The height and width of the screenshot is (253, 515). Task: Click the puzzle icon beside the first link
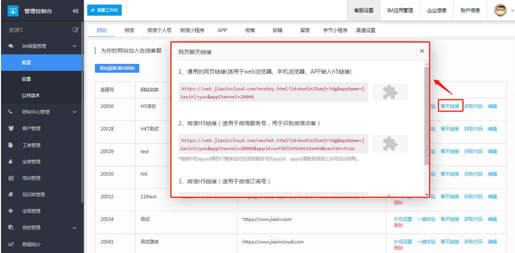[x=390, y=92]
